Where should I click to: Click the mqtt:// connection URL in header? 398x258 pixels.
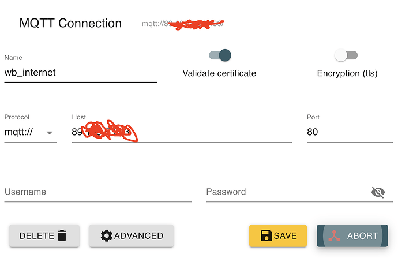182,24
